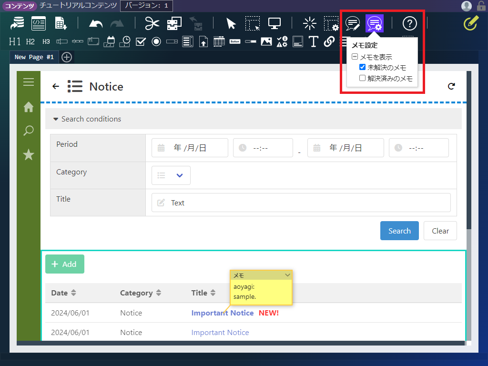This screenshot has height=366, width=488.
Task: Insert an H1 heading element
Action: coord(15,41)
